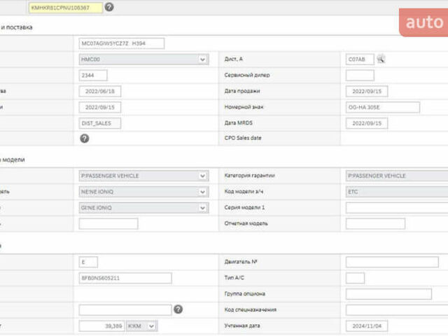Expand the GI:NE IONIQ dropdown
The height and width of the screenshot is (336, 448).
tap(143, 208)
